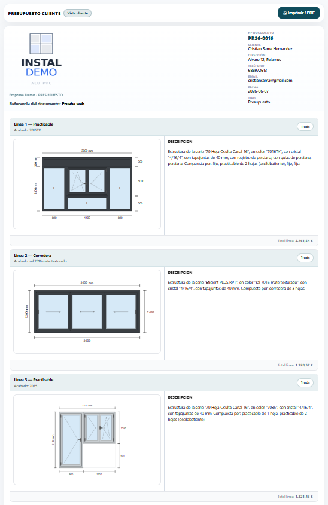Open the Línea 1 Practicable window drawing
The width and height of the screenshot is (328, 505).
[87, 184]
